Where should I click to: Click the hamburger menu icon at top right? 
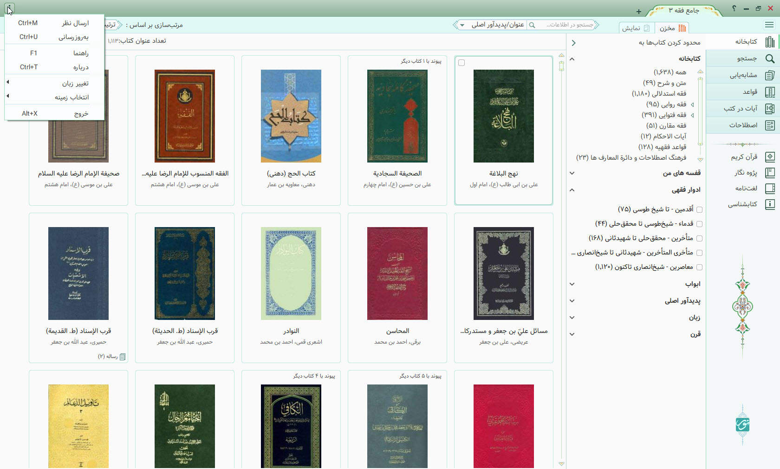pos(769,25)
